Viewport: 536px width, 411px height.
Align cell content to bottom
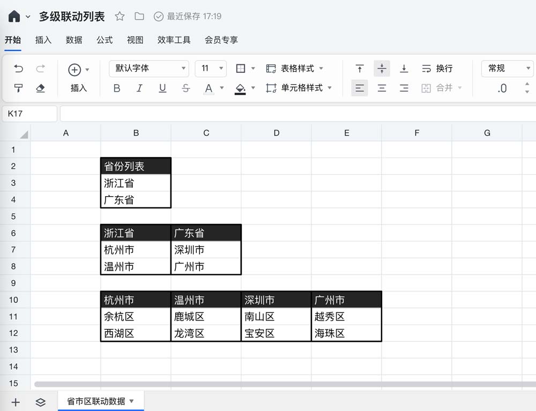[404, 69]
